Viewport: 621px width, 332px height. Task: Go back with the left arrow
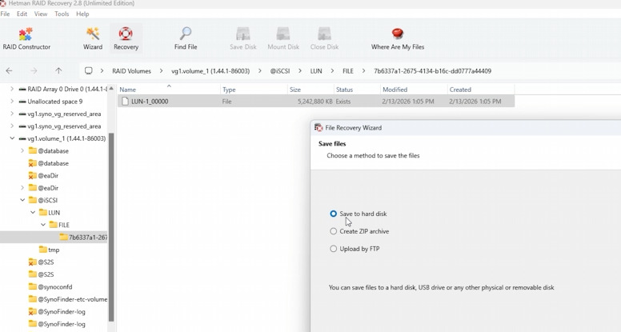pos(9,71)
